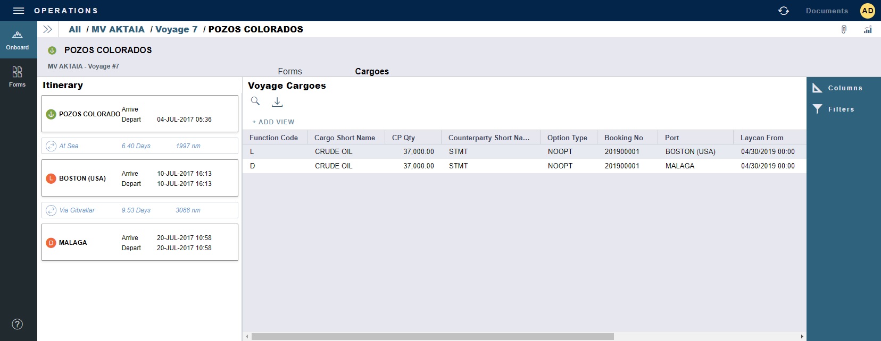The width and height of the screenshot is (881, 341).
Task: Open the chart report icon
Action: (868, 30)
